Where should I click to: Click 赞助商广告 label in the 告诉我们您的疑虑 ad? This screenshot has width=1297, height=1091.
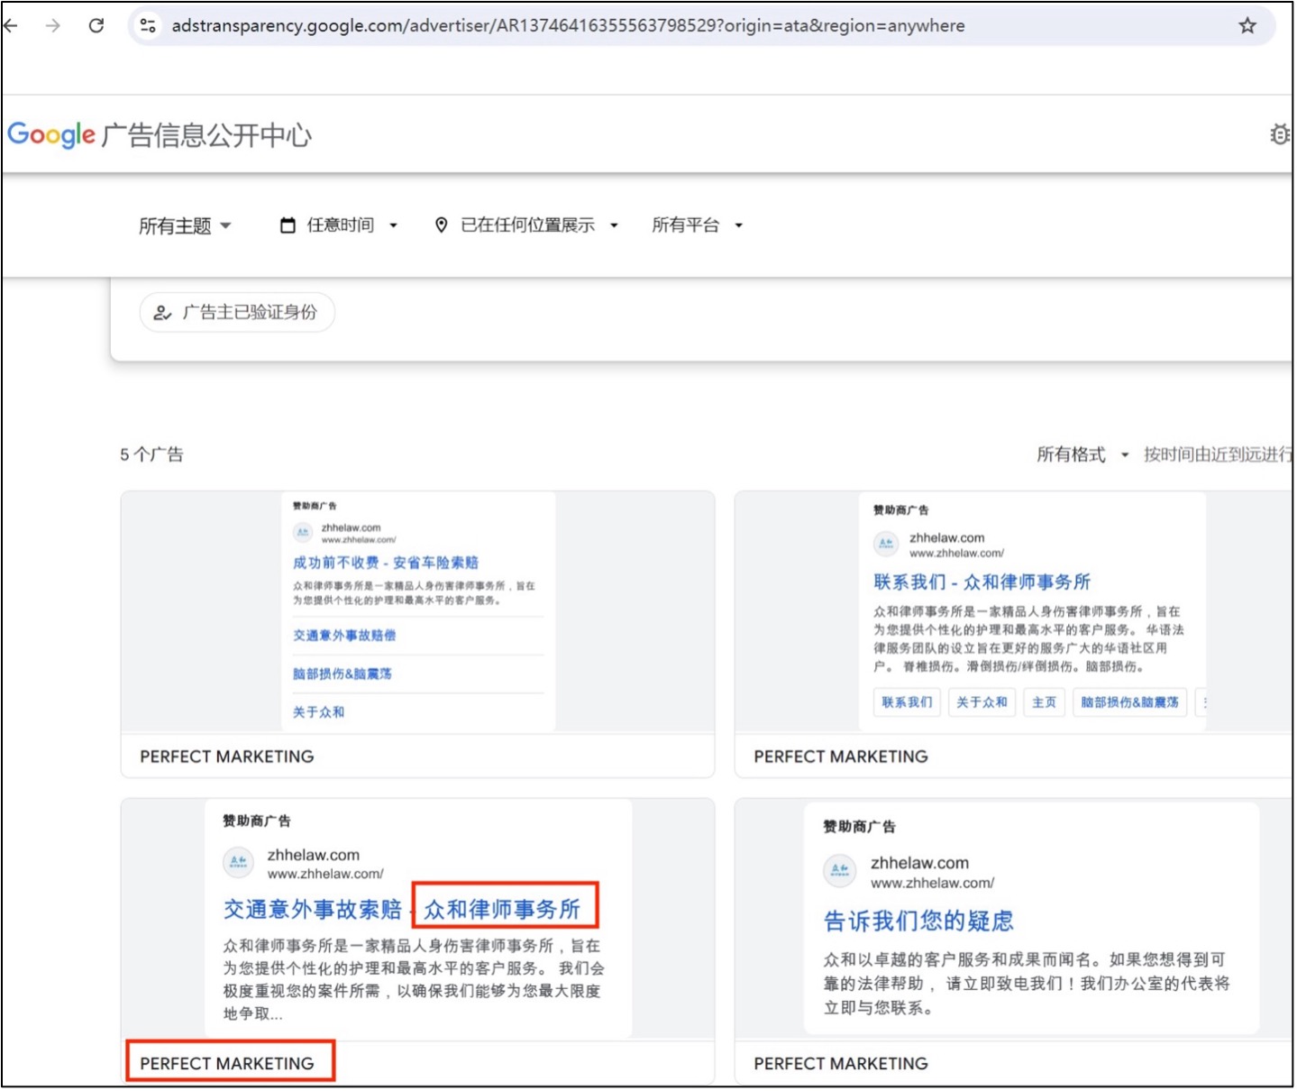(859, 827)
